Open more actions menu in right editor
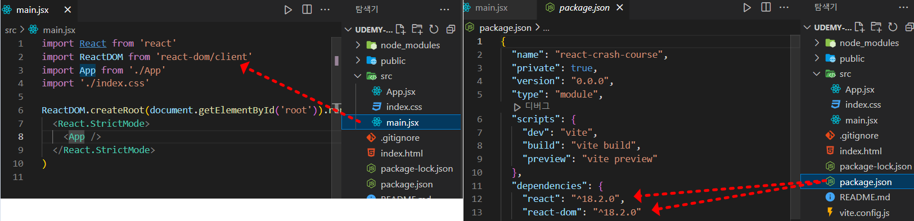Screen dimensions: 914x221 tap(784, 7)
